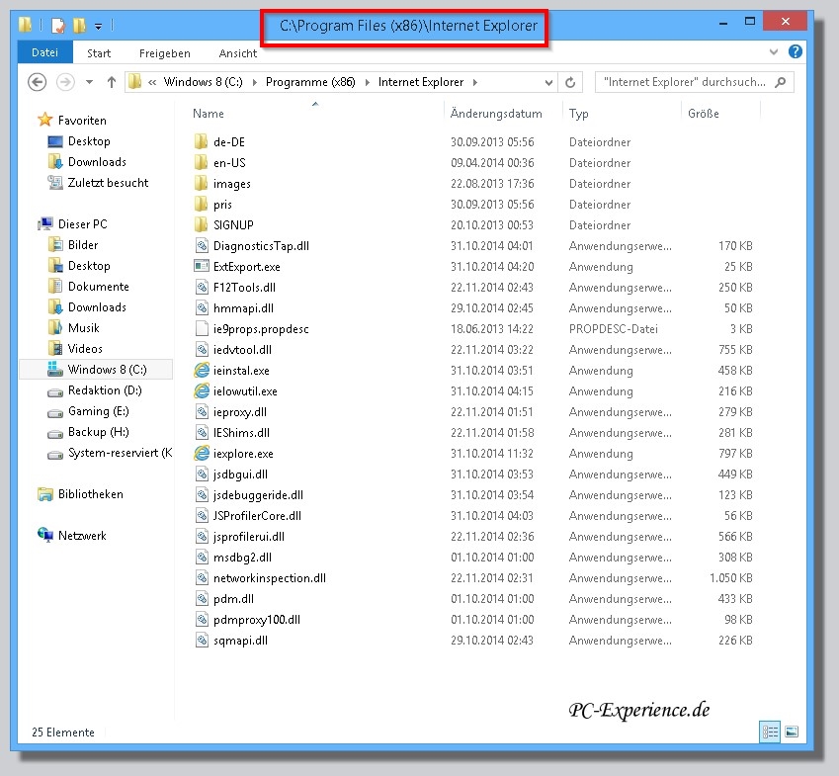Click the Refresh button beside address bar
This screenshot has width=839, height=776.
570,82
